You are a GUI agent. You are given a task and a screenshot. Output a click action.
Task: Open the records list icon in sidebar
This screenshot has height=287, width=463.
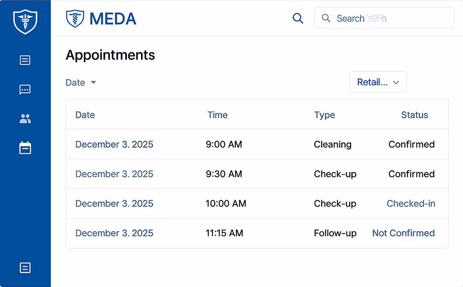(25, 60)
